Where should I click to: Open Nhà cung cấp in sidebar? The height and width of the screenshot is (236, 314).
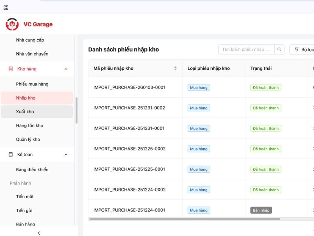(x=30, y=40)
